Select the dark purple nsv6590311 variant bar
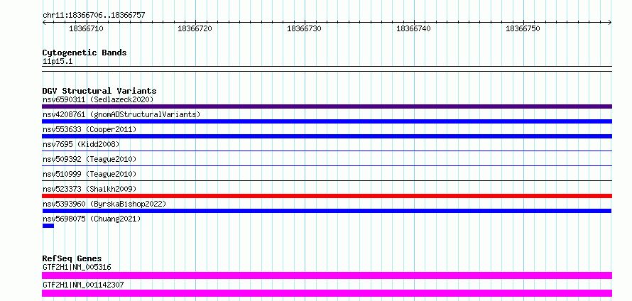632x301 pixels. click(x=327, y=106)
